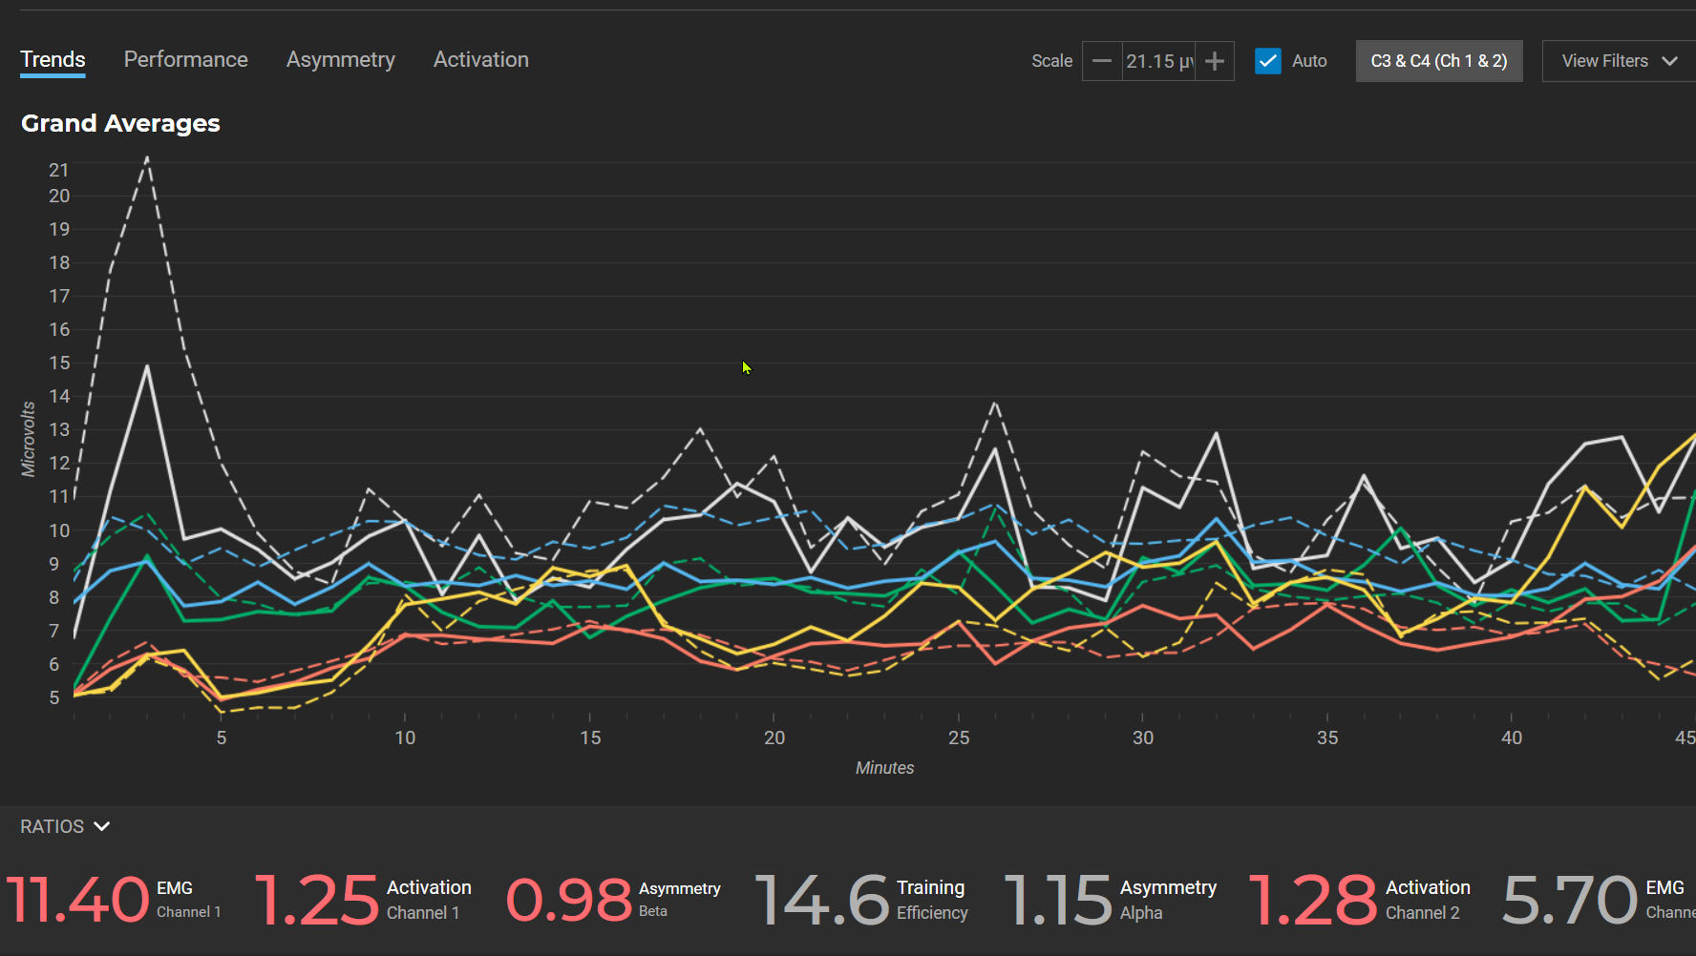Collapse the RATIOS section chevron

(102, 826)
